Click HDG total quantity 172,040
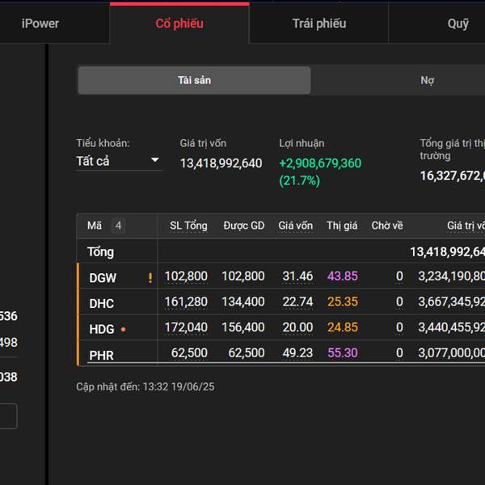This screenshot has height=485, width=485. 186,327
